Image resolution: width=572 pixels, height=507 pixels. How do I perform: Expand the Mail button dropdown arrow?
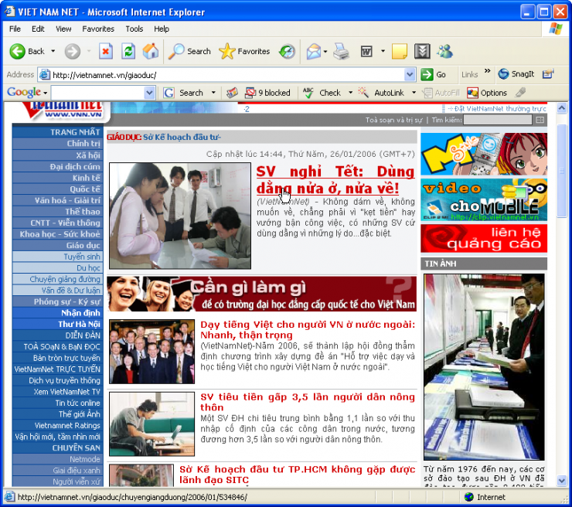(x=325, y=52)
